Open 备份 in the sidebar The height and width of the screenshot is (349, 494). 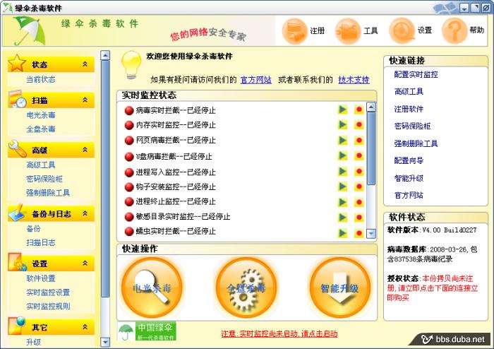coord(33,229)
